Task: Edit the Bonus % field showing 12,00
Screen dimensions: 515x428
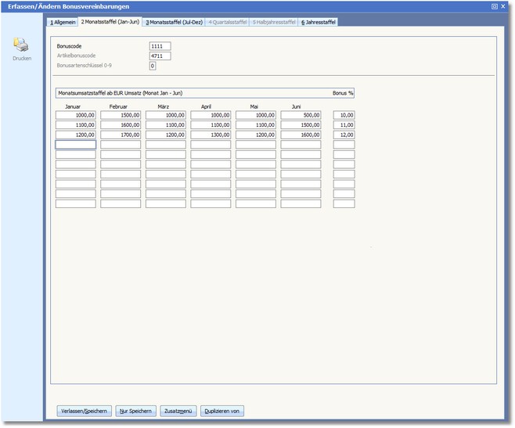Action: (x=344, y=135)
